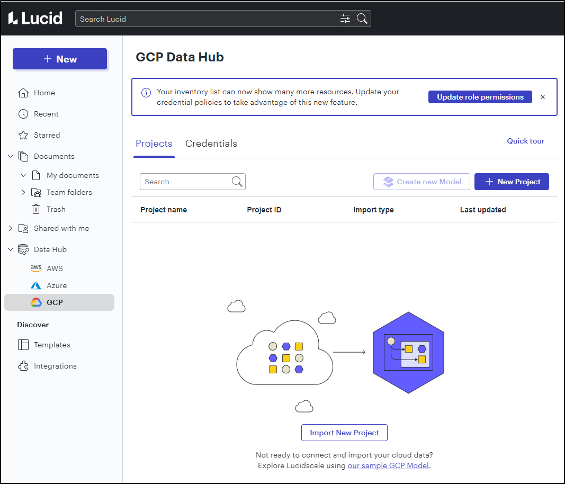Select GCP under Data Hub
Image resolution: width=565 pixels, height=484 pixels.
(x=59, y=302)
